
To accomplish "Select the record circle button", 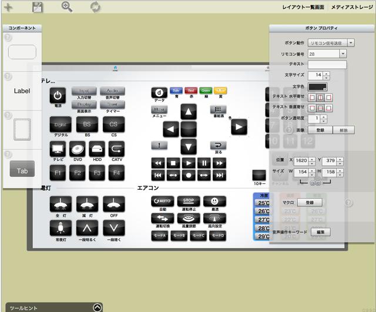I will click(189, 176).
